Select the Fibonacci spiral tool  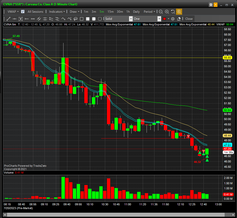[x=75, y=19]
